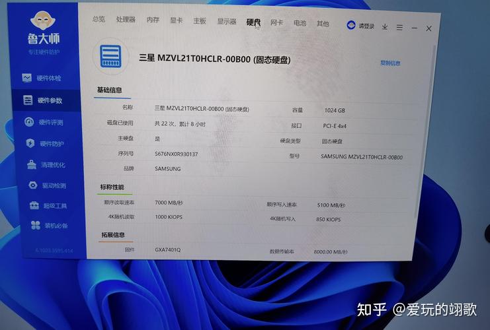The image size is (490, 330).
Task: Click the serial number S676NX0R930137
Action: [177, 154]
